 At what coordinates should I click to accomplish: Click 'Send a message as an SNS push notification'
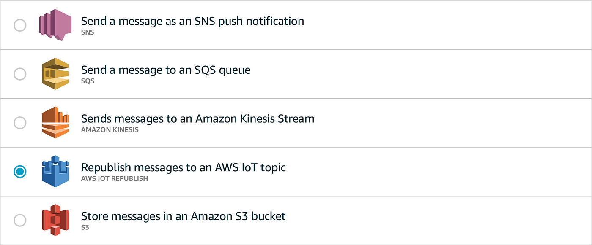[x=192, y=21]
